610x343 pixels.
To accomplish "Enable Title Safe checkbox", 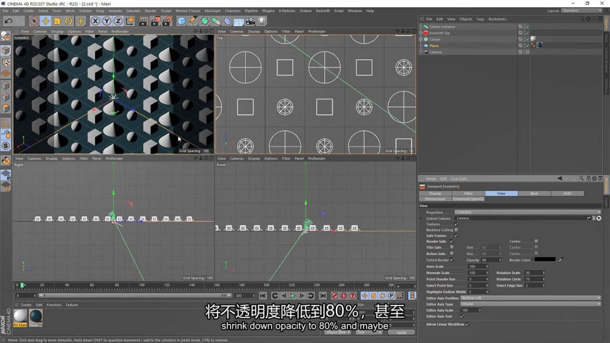I will [x=452, y=247].
